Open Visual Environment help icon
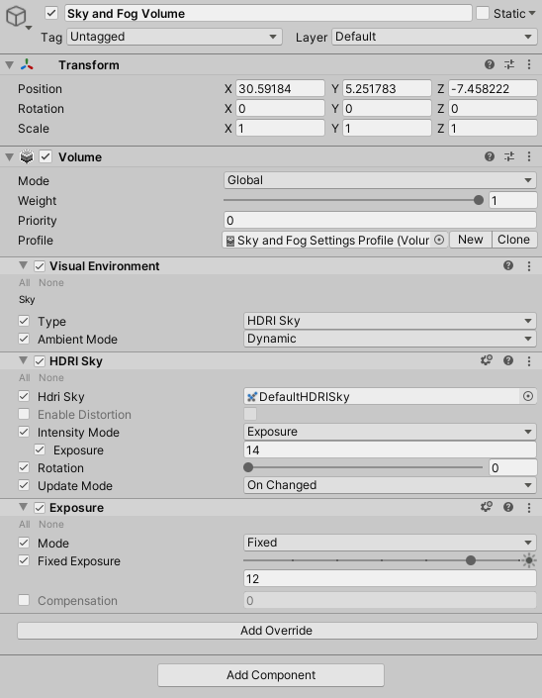The height and width of the screenshot is (698, 542). (x=508, y=265)
